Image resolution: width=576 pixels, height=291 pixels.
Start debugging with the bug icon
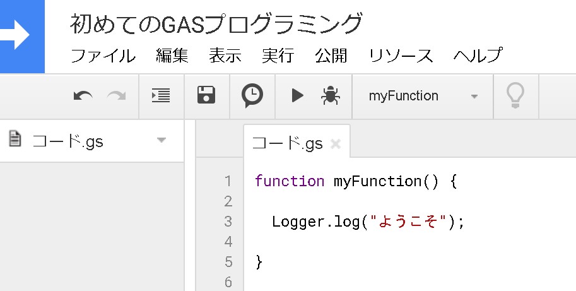pos(329,96)
